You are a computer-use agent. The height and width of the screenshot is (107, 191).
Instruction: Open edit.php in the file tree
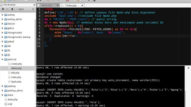coord(15,73)
